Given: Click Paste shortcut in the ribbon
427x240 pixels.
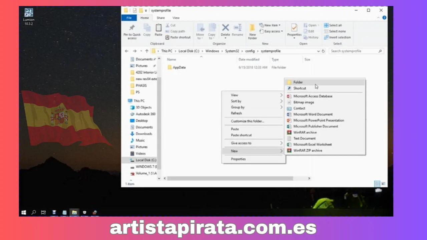Looking at the screenshot, I should 178,37.
